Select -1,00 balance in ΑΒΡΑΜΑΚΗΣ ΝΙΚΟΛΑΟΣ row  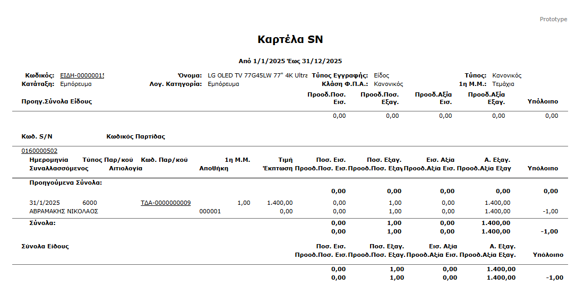coord(550,211)
